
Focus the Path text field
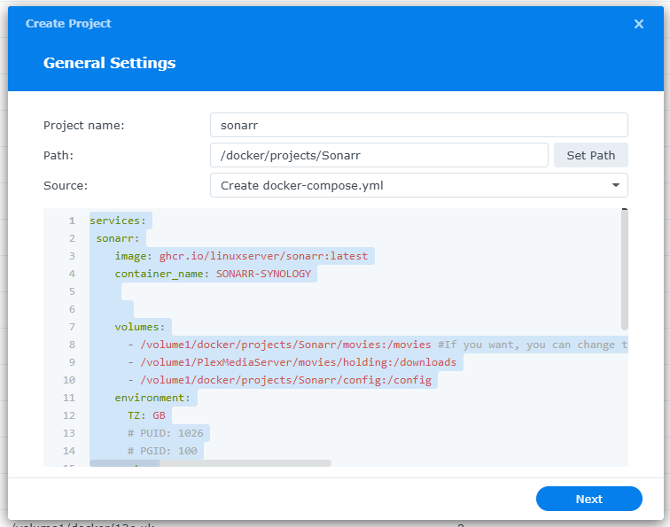point(379,155)
